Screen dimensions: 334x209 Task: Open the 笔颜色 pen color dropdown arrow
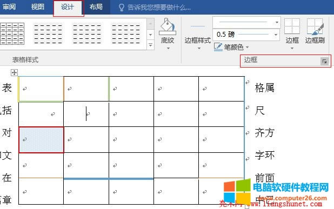[248, 47]
